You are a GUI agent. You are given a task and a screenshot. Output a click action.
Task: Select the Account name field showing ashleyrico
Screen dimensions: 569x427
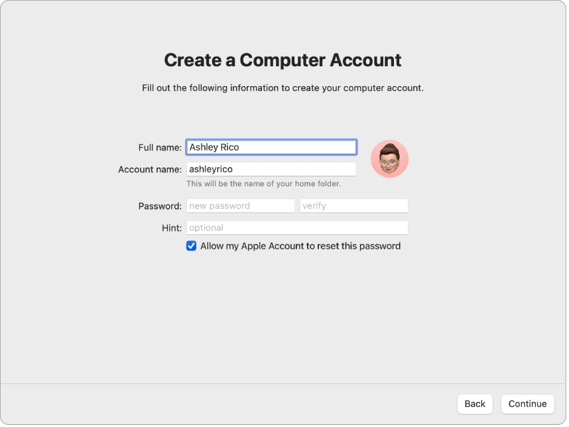271,169
